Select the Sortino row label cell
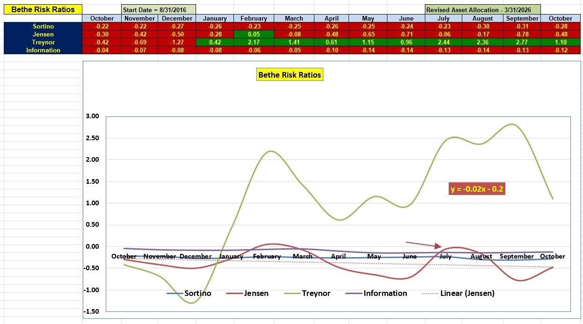This screenshot has width=583, height=324. tap(43, 26)
